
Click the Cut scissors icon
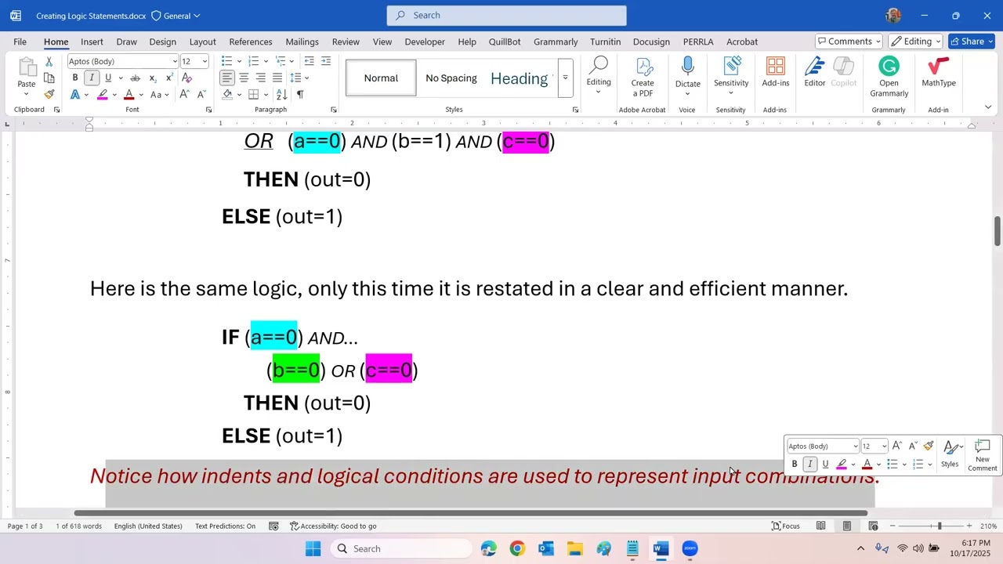point(49,61)
